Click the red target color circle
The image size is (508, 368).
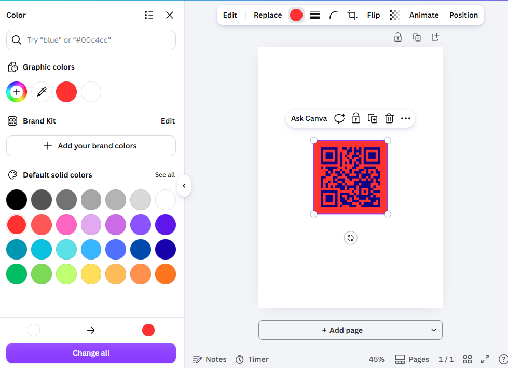click(148, 330)
